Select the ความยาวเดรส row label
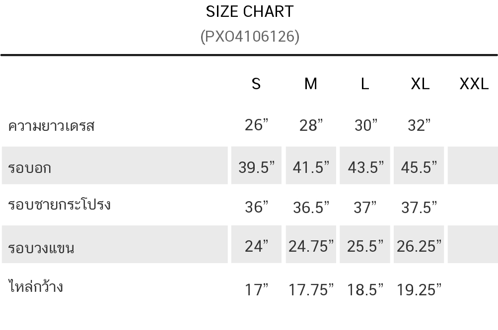 click(x=51, y=126)
